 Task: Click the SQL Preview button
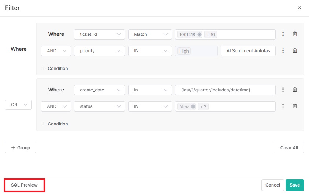(x=24, y=185)
